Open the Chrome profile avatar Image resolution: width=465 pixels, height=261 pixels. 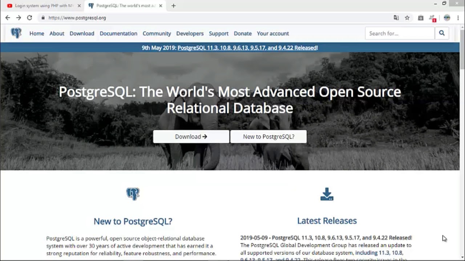coord(447,18)
